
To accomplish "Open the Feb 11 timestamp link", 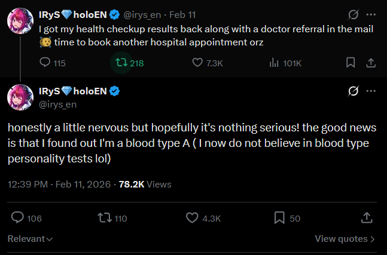I will (182, 15).
